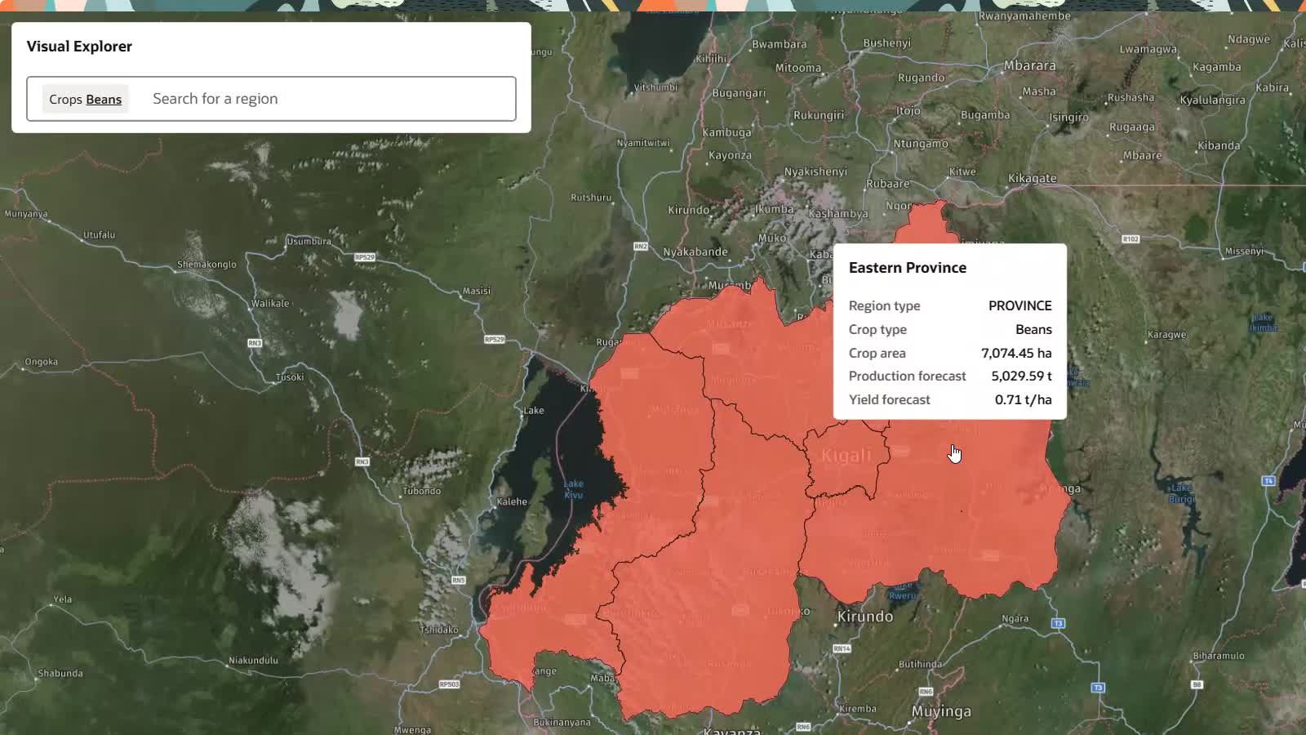Click the Ongoka label on map
Viewport: 1306px width, 735px height.
click(42, 362)
